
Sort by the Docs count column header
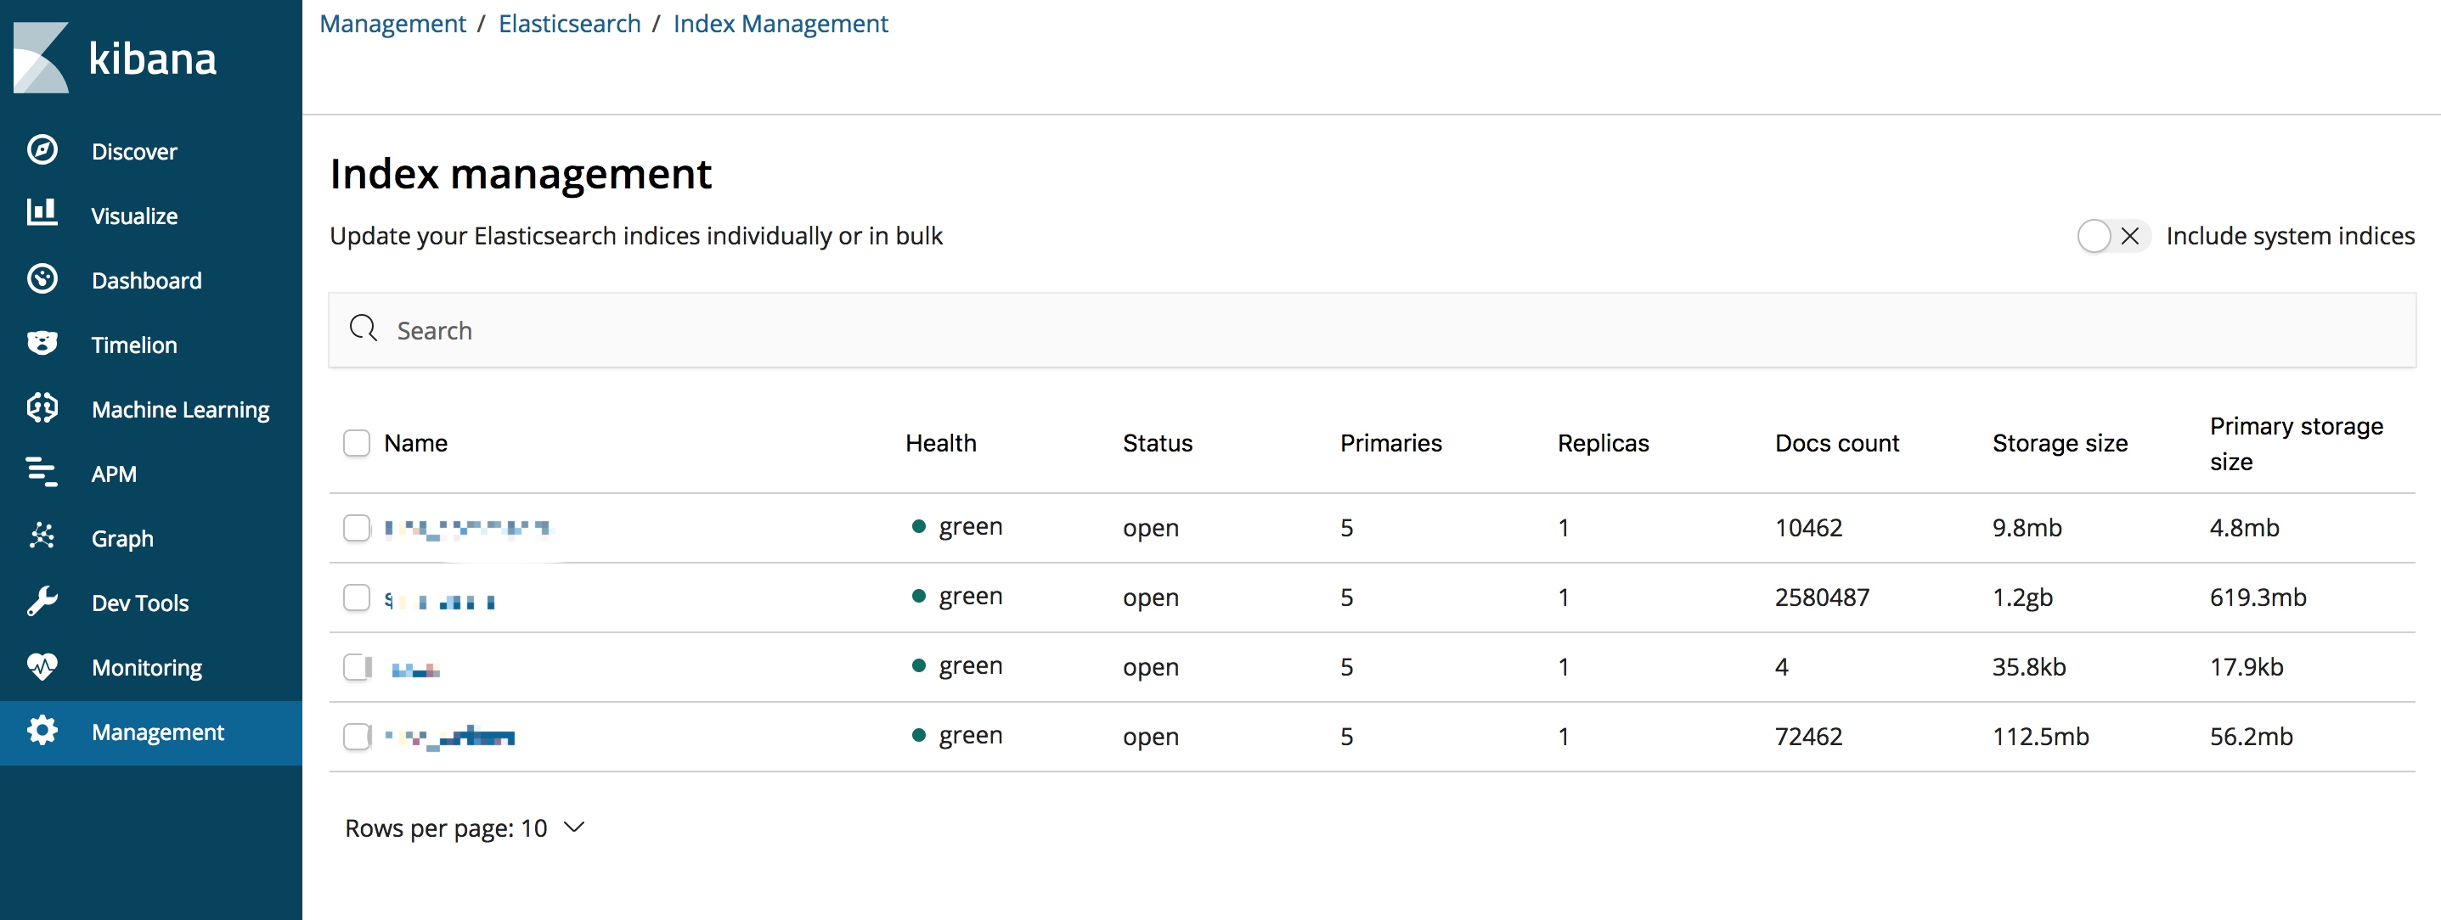click(x=1836, y=443)
